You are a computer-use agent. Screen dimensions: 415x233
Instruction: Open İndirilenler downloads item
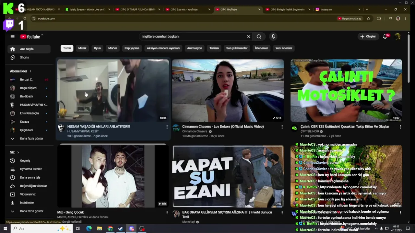pos(29,203)
